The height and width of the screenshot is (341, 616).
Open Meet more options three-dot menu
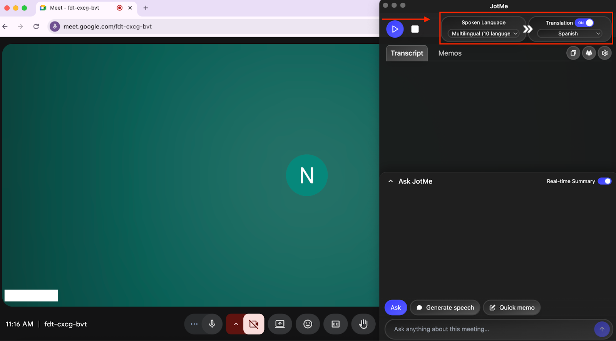194,324
